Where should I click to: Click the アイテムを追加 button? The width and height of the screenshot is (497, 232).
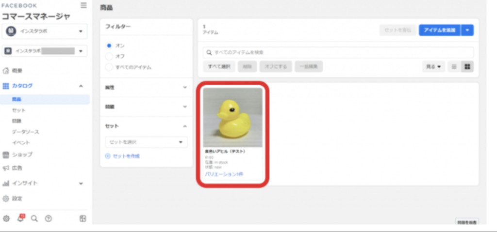click(439, 30)
